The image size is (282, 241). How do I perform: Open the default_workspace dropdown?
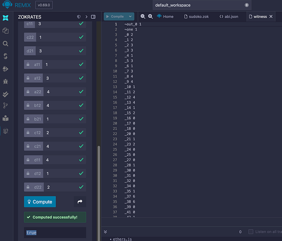202,5
